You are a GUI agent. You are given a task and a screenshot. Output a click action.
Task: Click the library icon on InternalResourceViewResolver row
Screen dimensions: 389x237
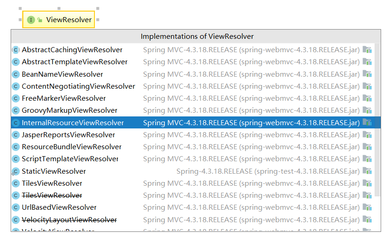(x=367, y=122)
